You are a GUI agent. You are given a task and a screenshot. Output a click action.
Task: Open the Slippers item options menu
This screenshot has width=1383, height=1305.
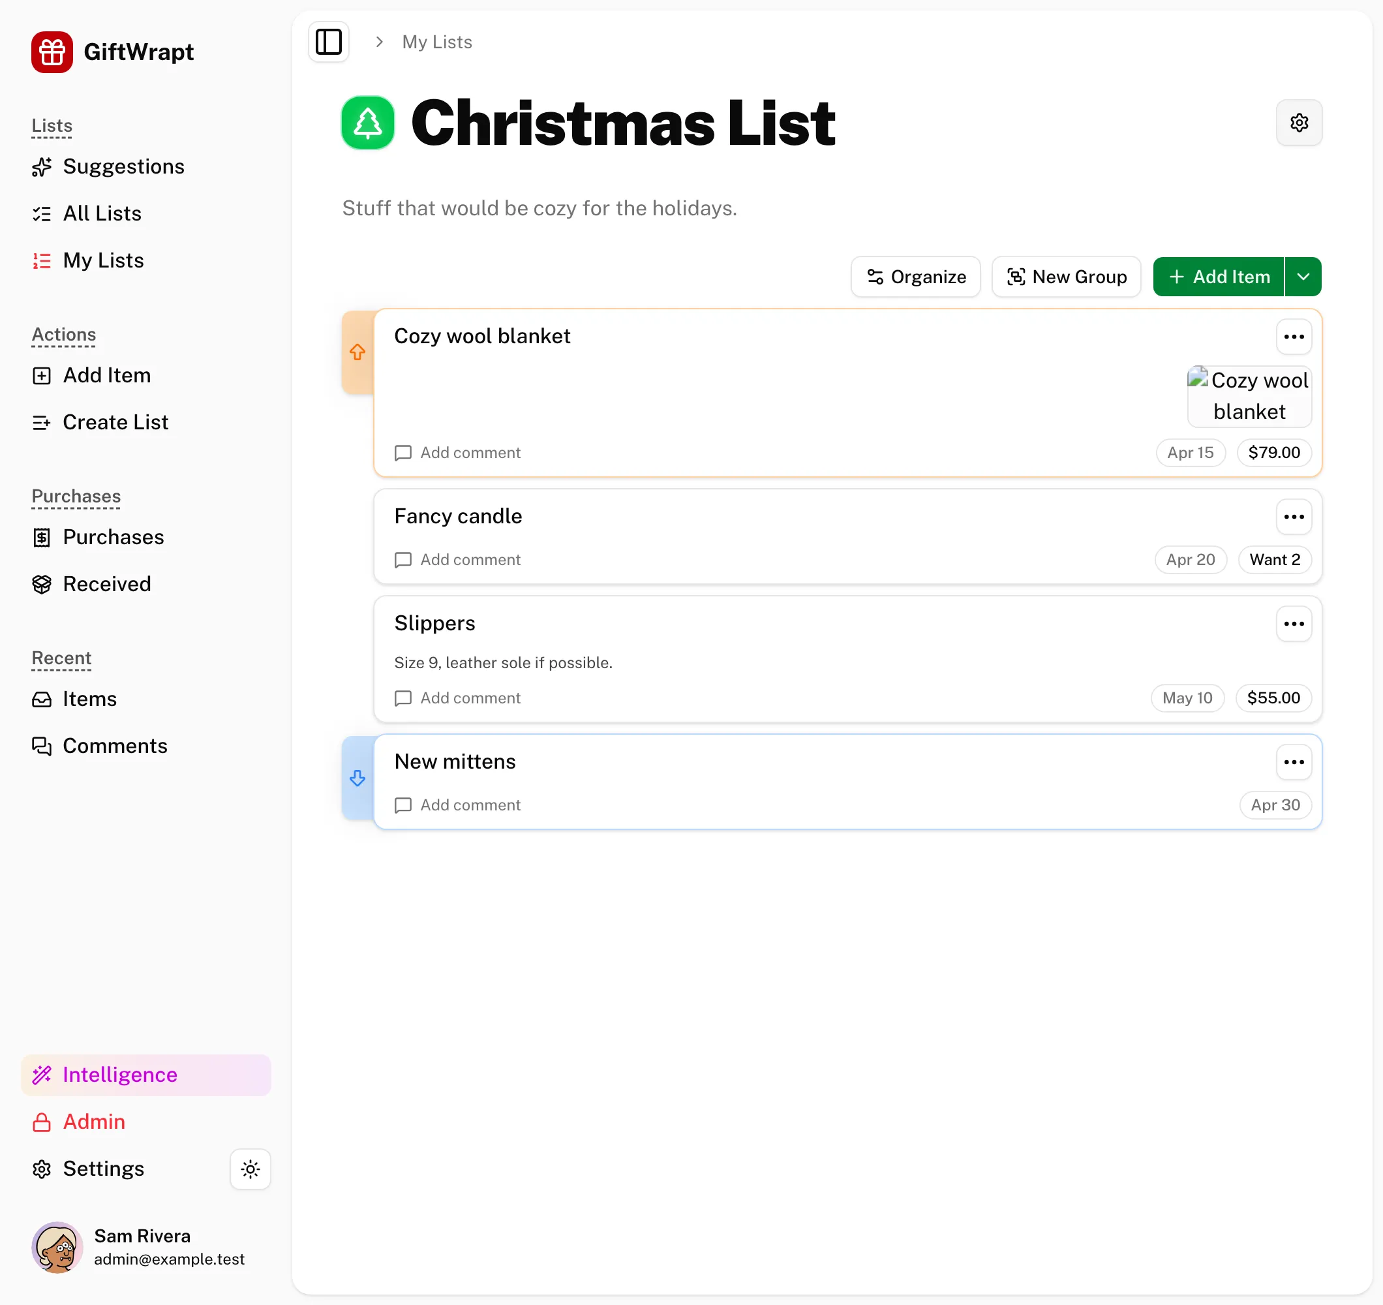coord(1293,624)
